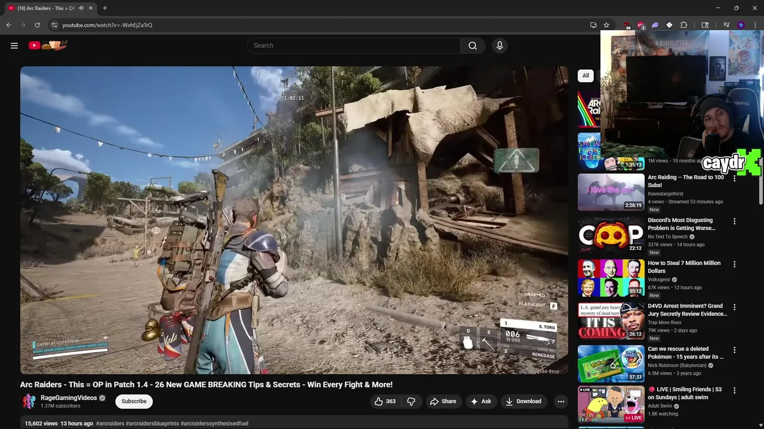Click inside the YouTube search field
The image size is (764, 429).
tap(353, 45)
